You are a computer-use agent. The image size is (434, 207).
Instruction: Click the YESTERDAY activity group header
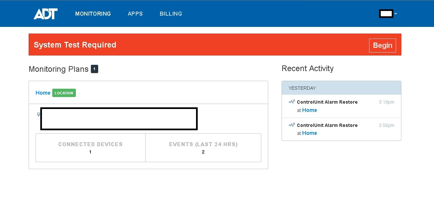(x=341, y=88)
